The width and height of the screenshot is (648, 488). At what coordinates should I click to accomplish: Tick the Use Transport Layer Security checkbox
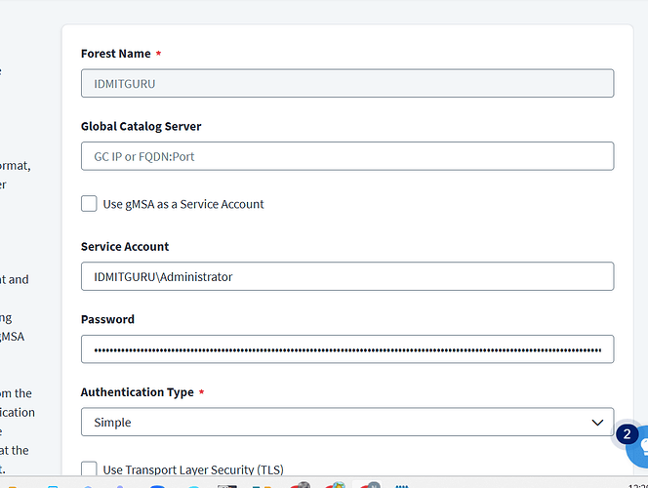pyautogui.click(x=90, y=469)
